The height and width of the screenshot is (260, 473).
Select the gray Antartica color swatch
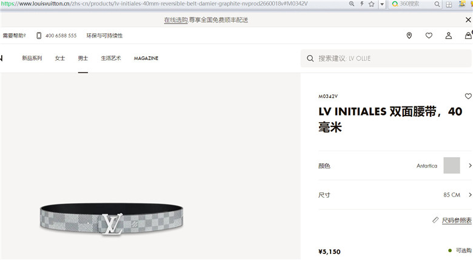click(452, 165)
